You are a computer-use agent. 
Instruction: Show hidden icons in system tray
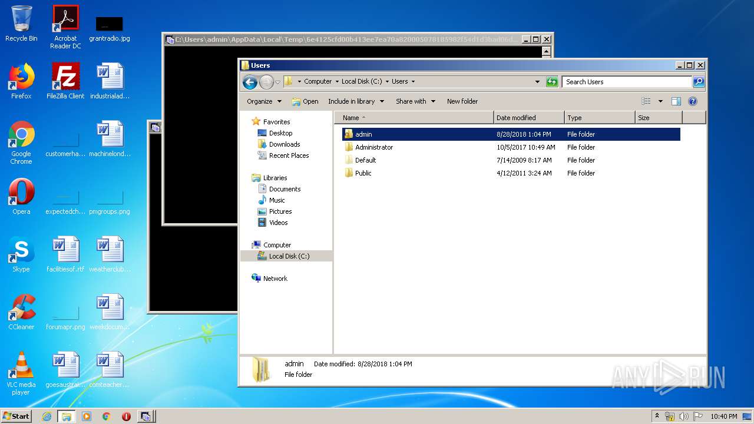tap(657, 416)
